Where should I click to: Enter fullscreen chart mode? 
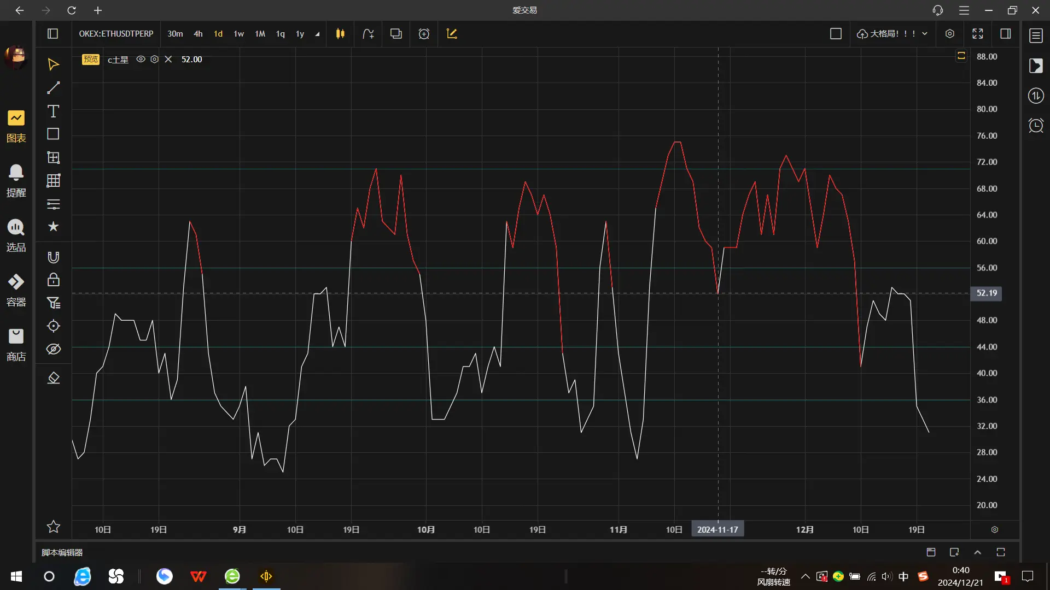pyautogui.click(x=978, y=34)
